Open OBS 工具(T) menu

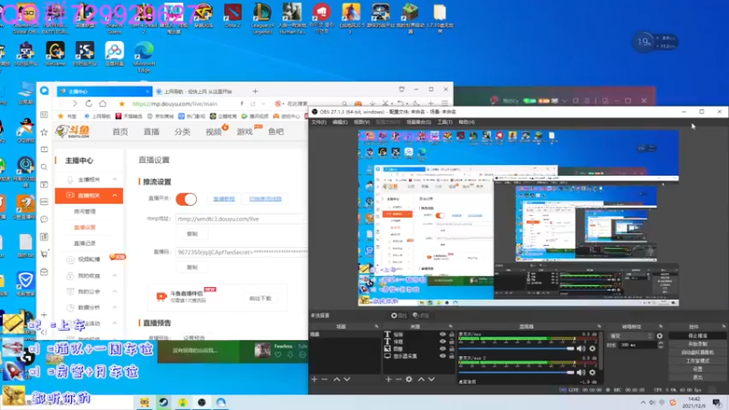coord(445,122)
